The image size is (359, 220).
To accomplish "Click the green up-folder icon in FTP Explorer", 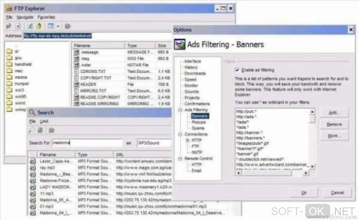I will point(39,26).
